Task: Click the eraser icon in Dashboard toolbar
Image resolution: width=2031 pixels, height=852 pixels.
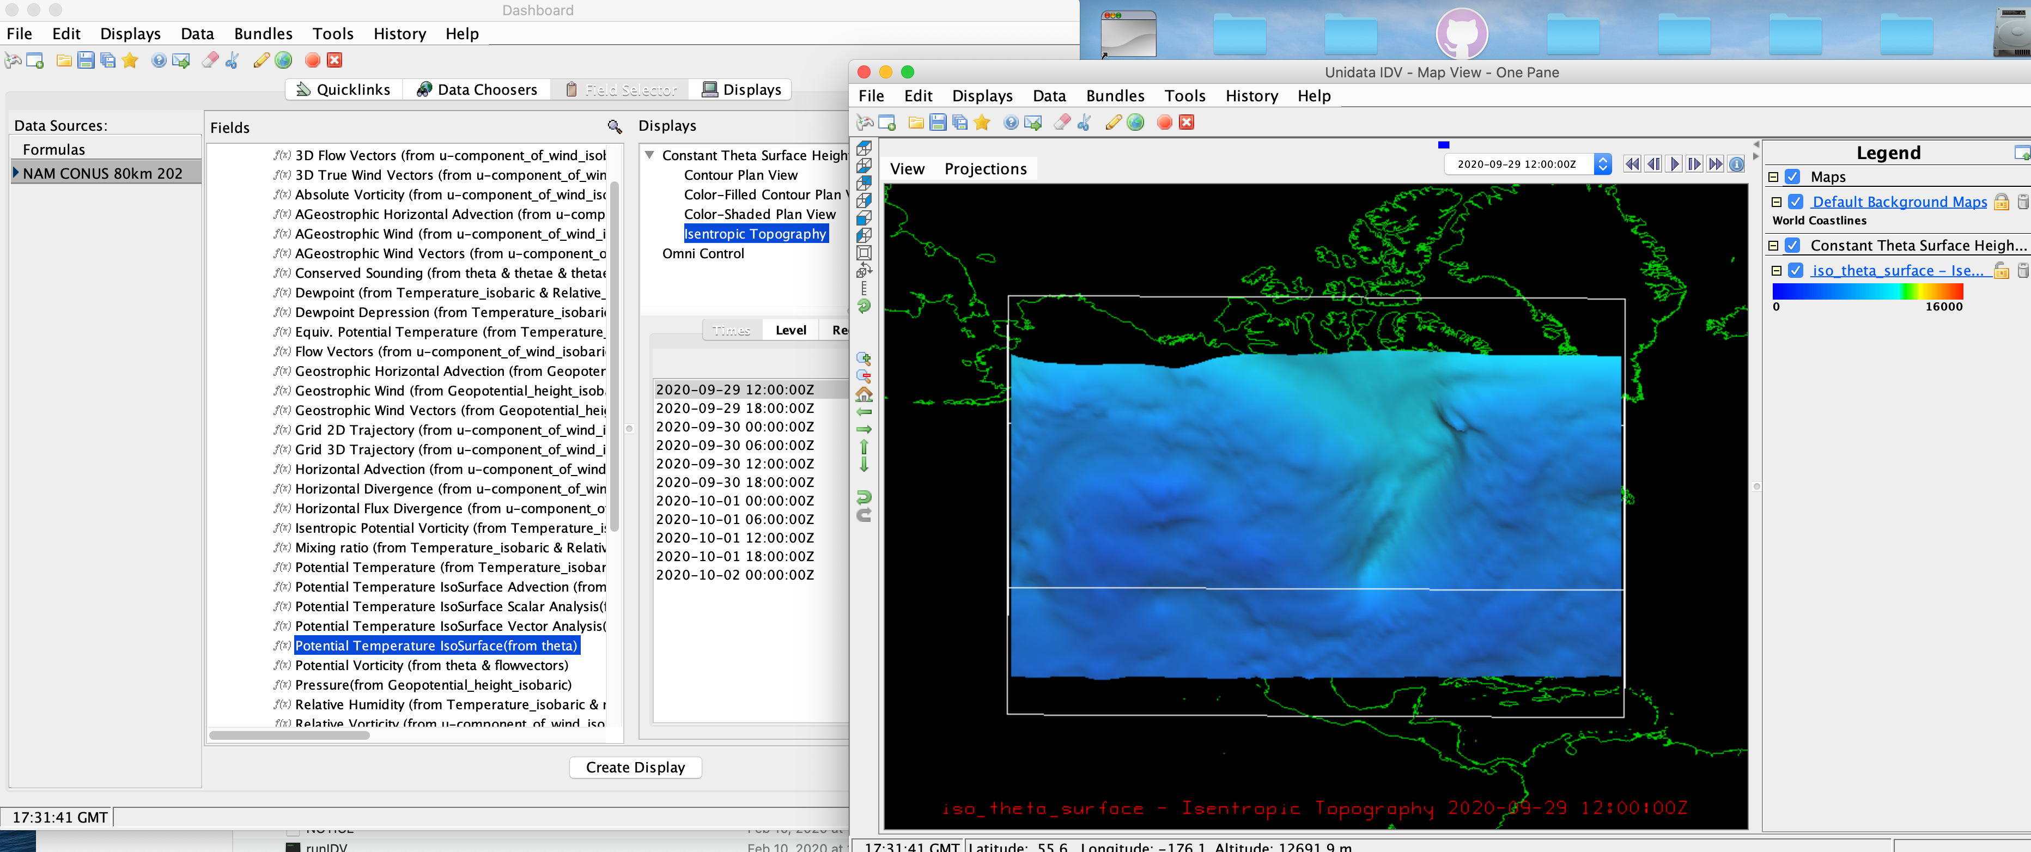Action: click(x=210, y=60)
